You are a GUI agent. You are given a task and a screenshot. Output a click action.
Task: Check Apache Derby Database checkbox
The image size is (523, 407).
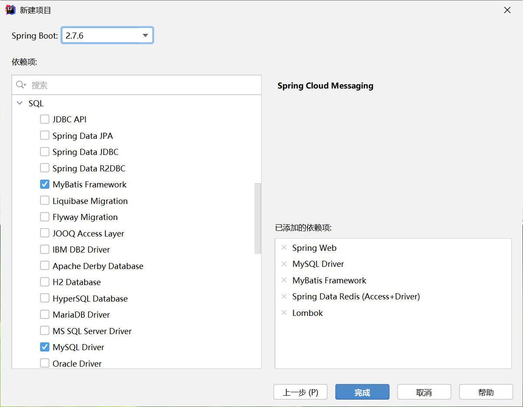(45, 266)
